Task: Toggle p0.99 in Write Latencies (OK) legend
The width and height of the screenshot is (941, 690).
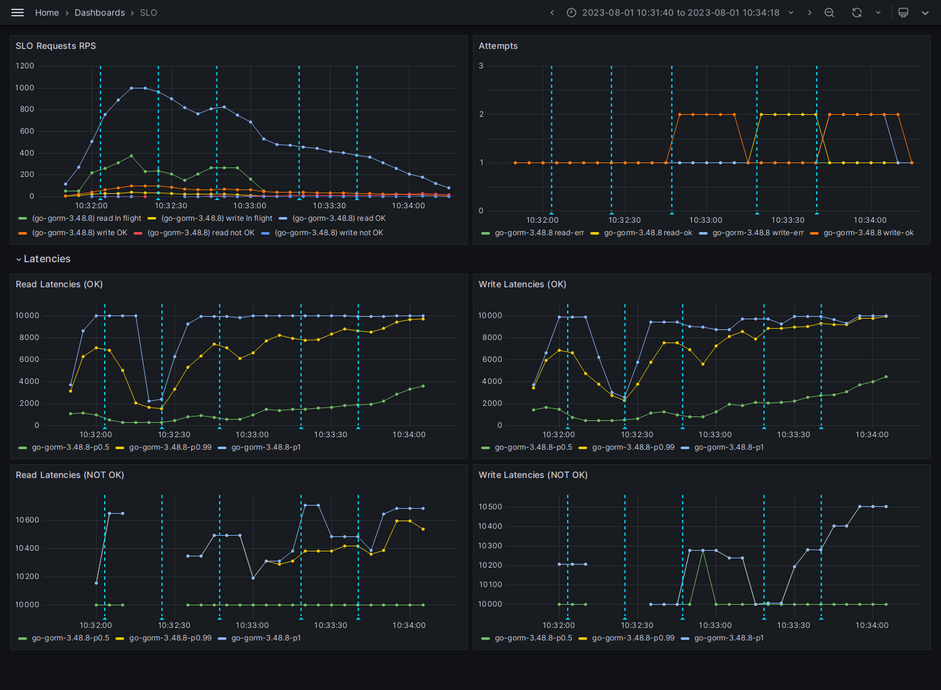Action: tap(633, 447)
